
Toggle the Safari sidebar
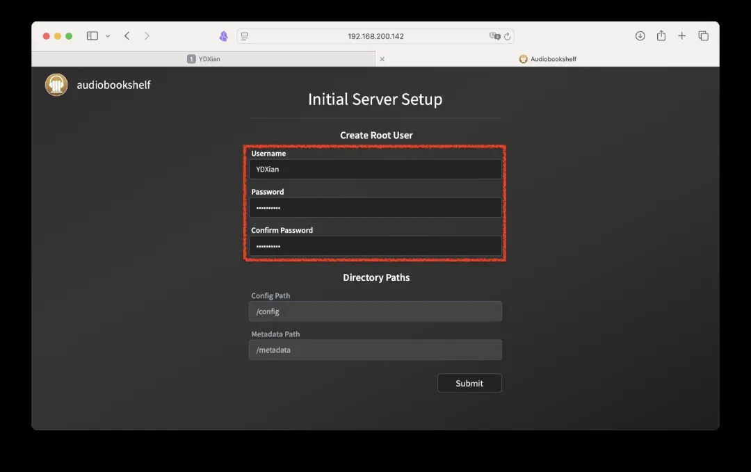point(92,36)
